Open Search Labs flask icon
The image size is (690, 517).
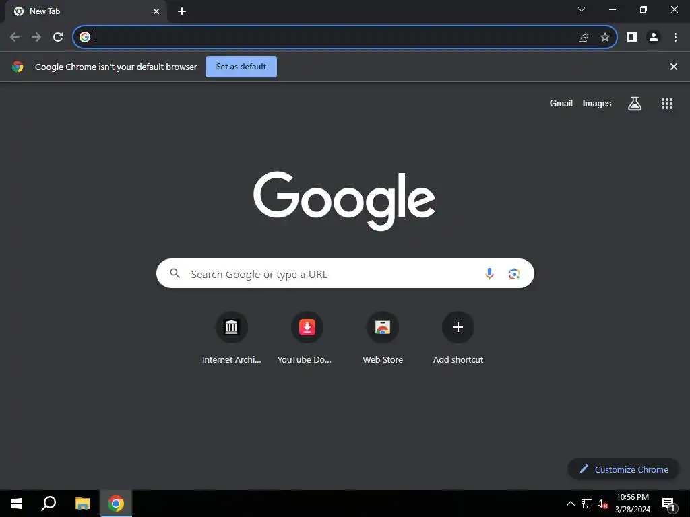click(635, 104)
